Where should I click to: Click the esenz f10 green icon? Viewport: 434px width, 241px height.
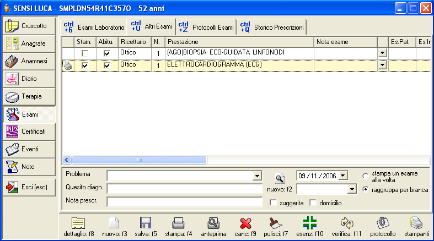309,223
